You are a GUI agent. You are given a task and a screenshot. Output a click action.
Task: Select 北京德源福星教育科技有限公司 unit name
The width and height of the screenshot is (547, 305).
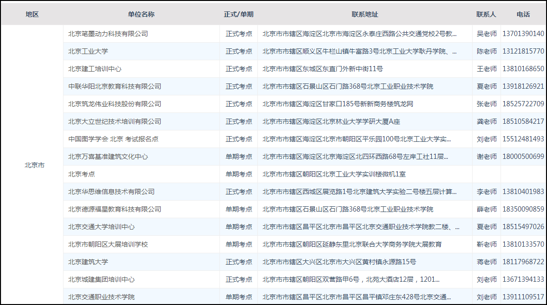pyautogui.click(x=115, y=209)
